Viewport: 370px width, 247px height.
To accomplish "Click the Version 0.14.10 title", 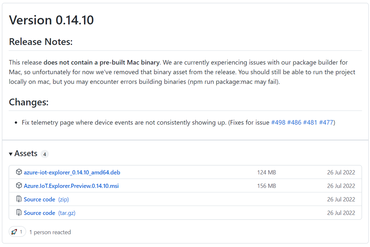I will (51, 20).
